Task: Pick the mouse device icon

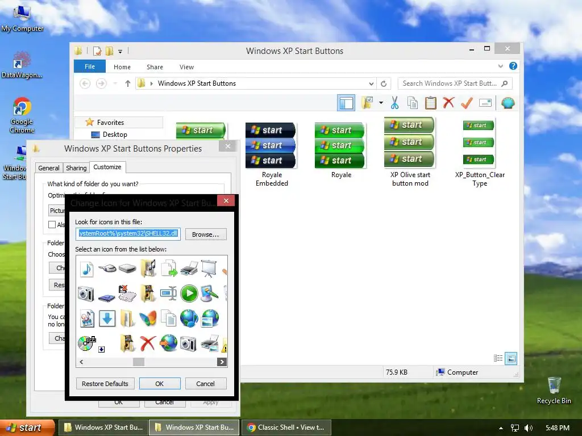Action: click(x=107, y=268)
